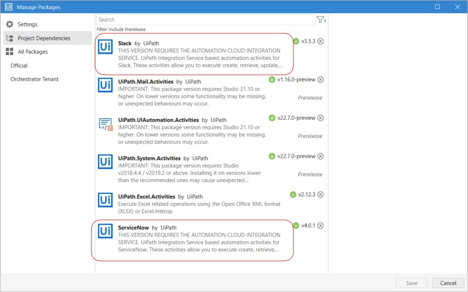Click the UiPath.UIAutomation.Activities package logo
This screenshot has height=292, width=468.
pyautogui.click(x=106, y=124)
